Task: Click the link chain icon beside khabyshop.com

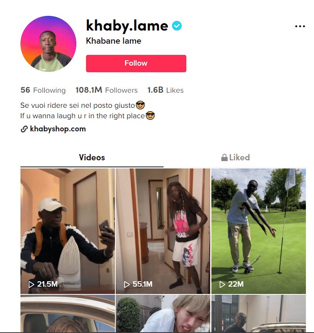Action: click(24, 129)
